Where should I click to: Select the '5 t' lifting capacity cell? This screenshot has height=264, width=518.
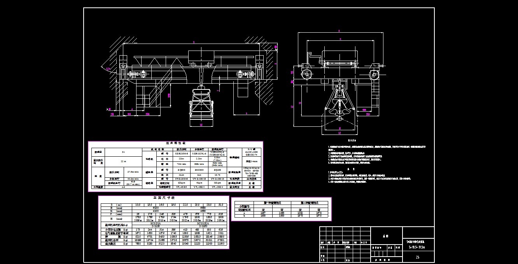(123, 152)
